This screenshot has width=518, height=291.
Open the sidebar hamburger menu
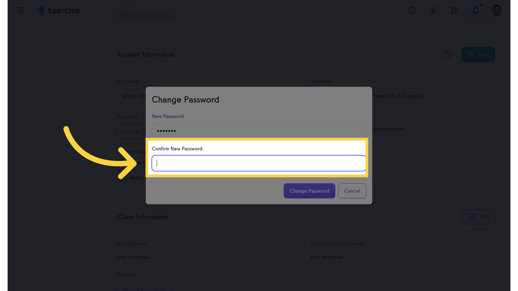(21, 10)
